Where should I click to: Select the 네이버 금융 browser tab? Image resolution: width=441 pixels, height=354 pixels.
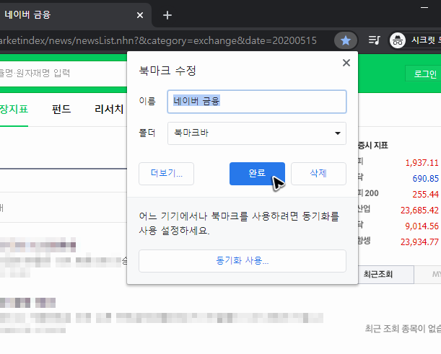tap(75, 15)
